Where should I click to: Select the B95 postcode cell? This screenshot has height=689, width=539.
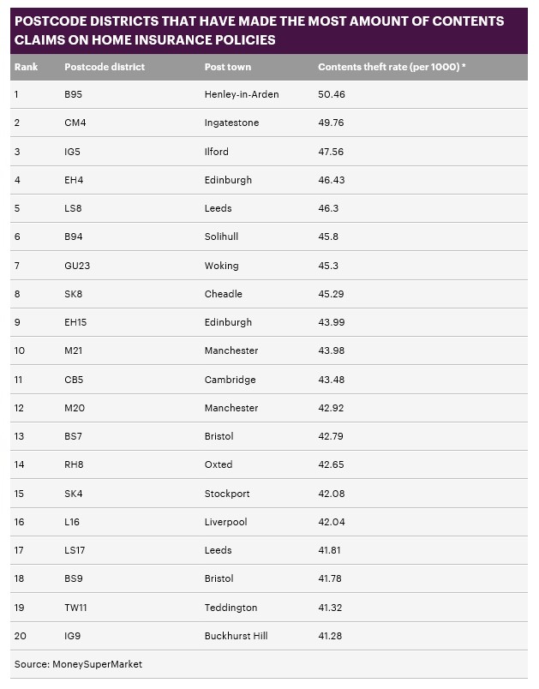click(x=74, y=94)
